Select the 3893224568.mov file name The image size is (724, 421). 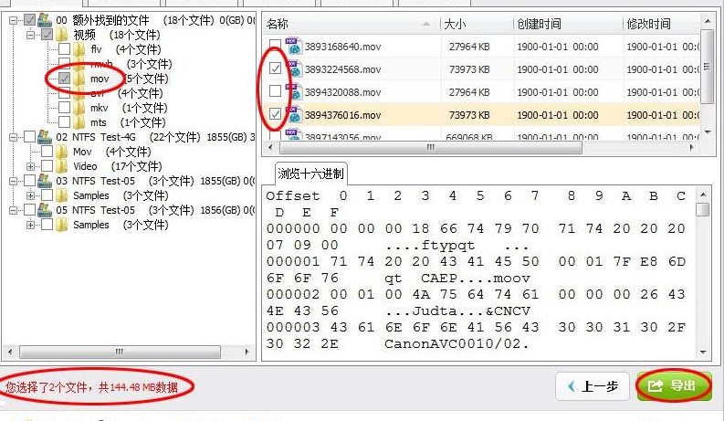point(342,69)
